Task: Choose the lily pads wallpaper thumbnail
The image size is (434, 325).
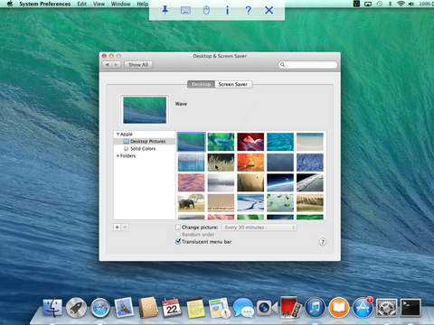Action: click(x=280, y=203)
